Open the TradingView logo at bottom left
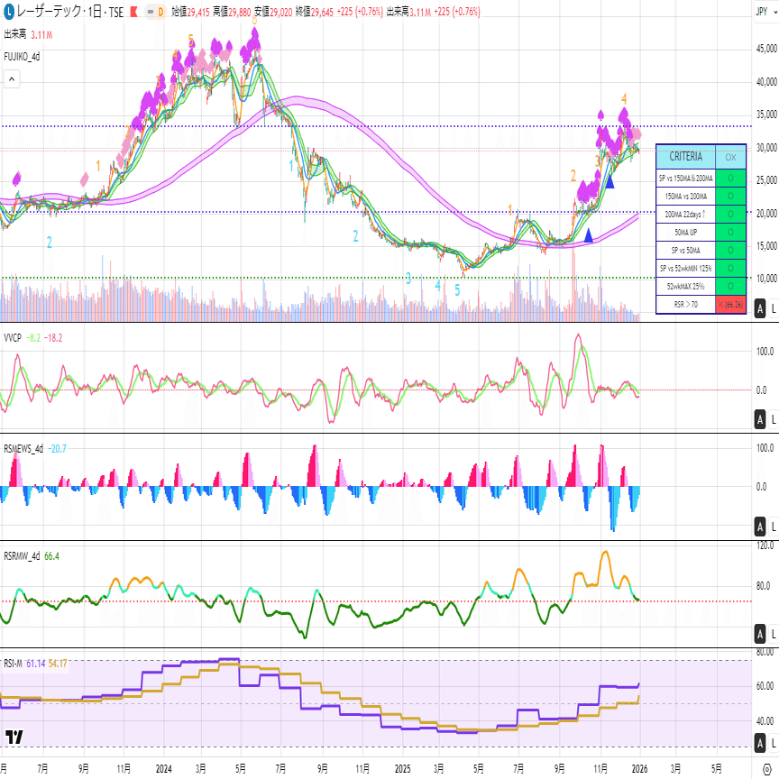 [14, 737]
